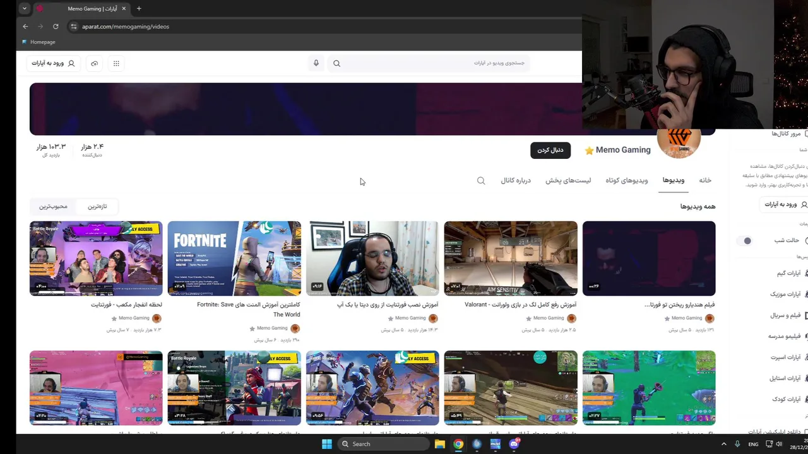Click the magnifier icon in Aparat search bar
Viewport: 808px width, 454px height.
(x=336, y=63)
